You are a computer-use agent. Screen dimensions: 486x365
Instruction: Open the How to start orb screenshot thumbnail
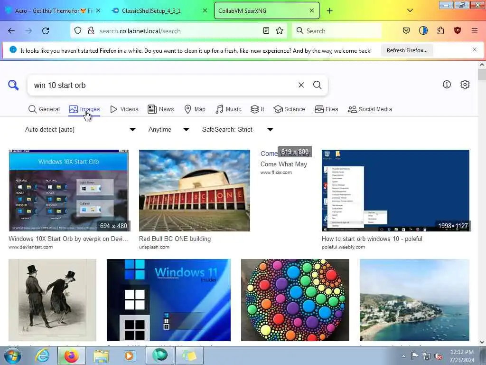coord(395,190)
